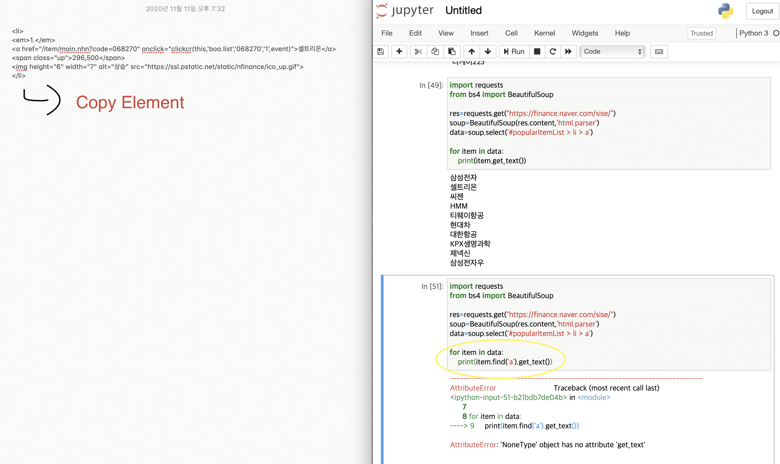This screenshot has height=464, width=780.
Task: Click inside code cell In [51]
Action: tap(609, 324)
